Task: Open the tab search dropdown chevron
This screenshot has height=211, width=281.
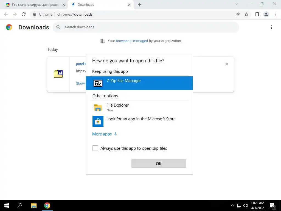Action: [x=237, y=4]
